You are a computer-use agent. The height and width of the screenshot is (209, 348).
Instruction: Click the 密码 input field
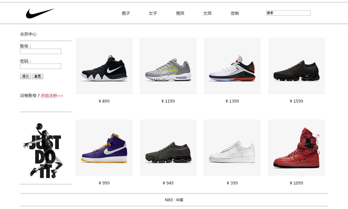pyautogui.click(x=41, y=66)
